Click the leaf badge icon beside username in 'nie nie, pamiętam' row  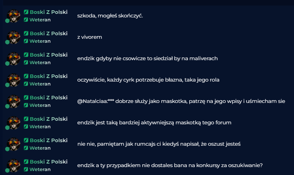pyautogui.click(x=26, y=140)
